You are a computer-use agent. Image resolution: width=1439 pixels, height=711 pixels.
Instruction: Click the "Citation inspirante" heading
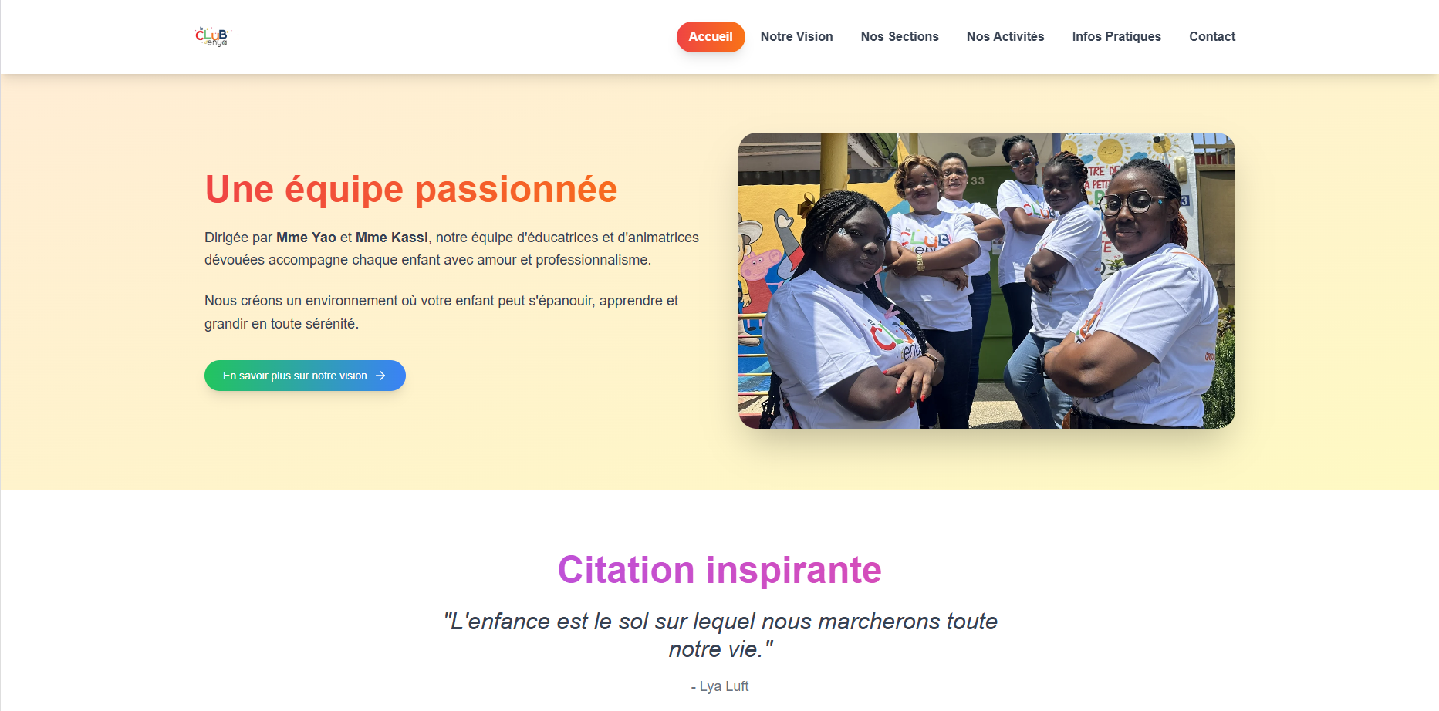click(x=719, y=571)
